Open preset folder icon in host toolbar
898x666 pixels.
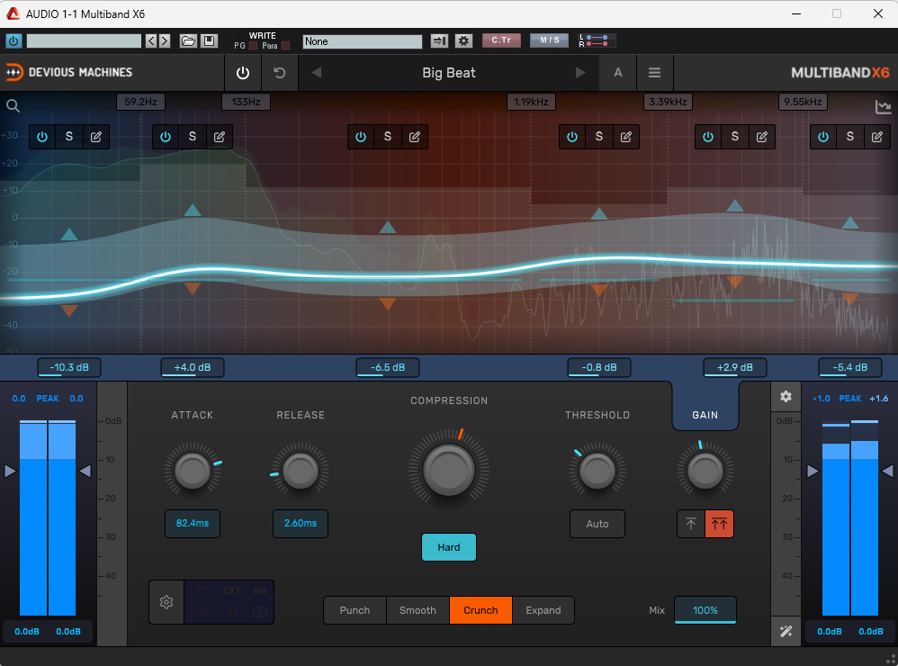(x=188, y=40)
